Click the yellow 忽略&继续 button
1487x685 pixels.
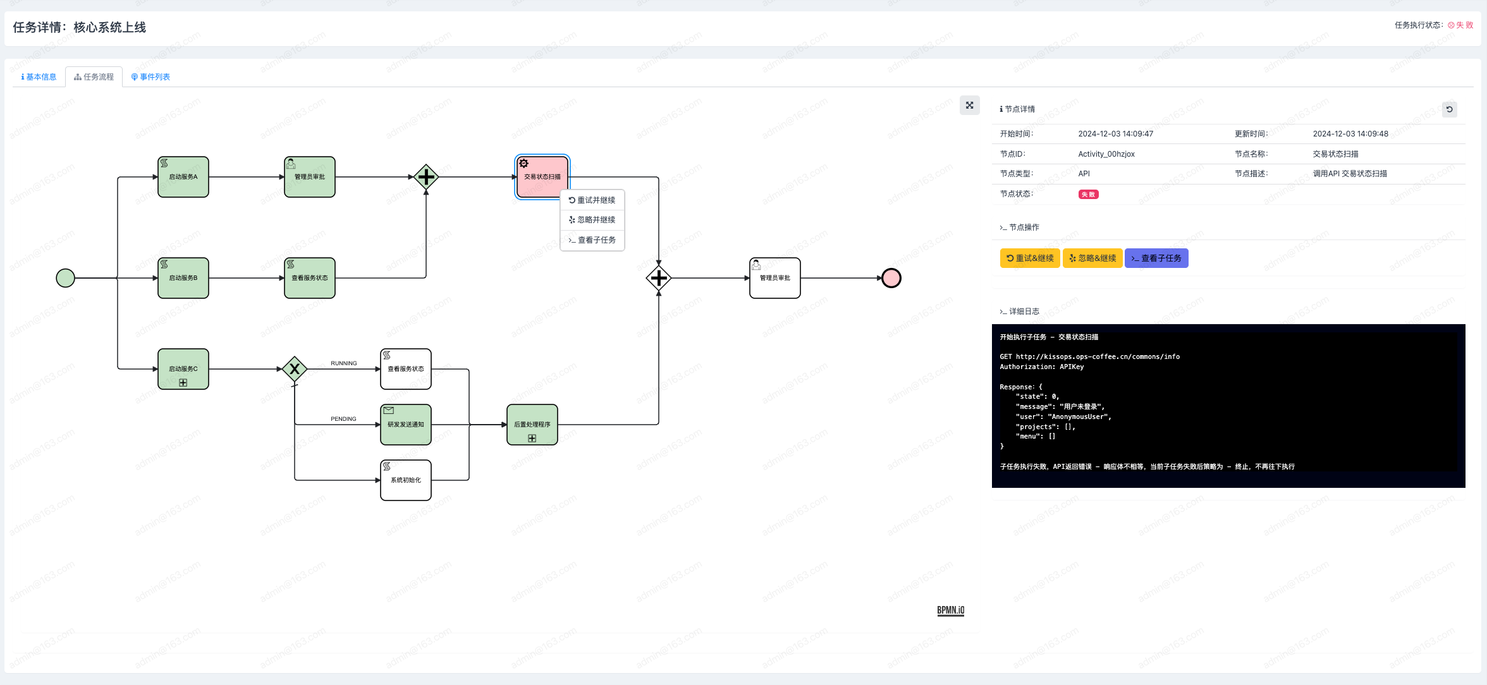[1092, 258]
